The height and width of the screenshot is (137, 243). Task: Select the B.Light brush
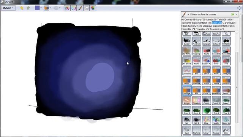[x=187, y=100]
